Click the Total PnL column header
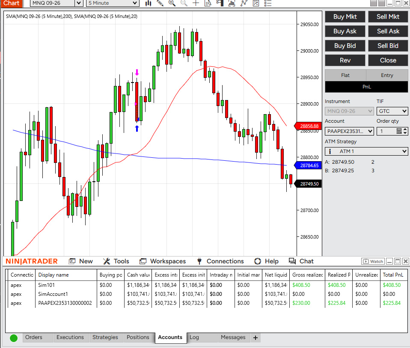 coord(393,275)
